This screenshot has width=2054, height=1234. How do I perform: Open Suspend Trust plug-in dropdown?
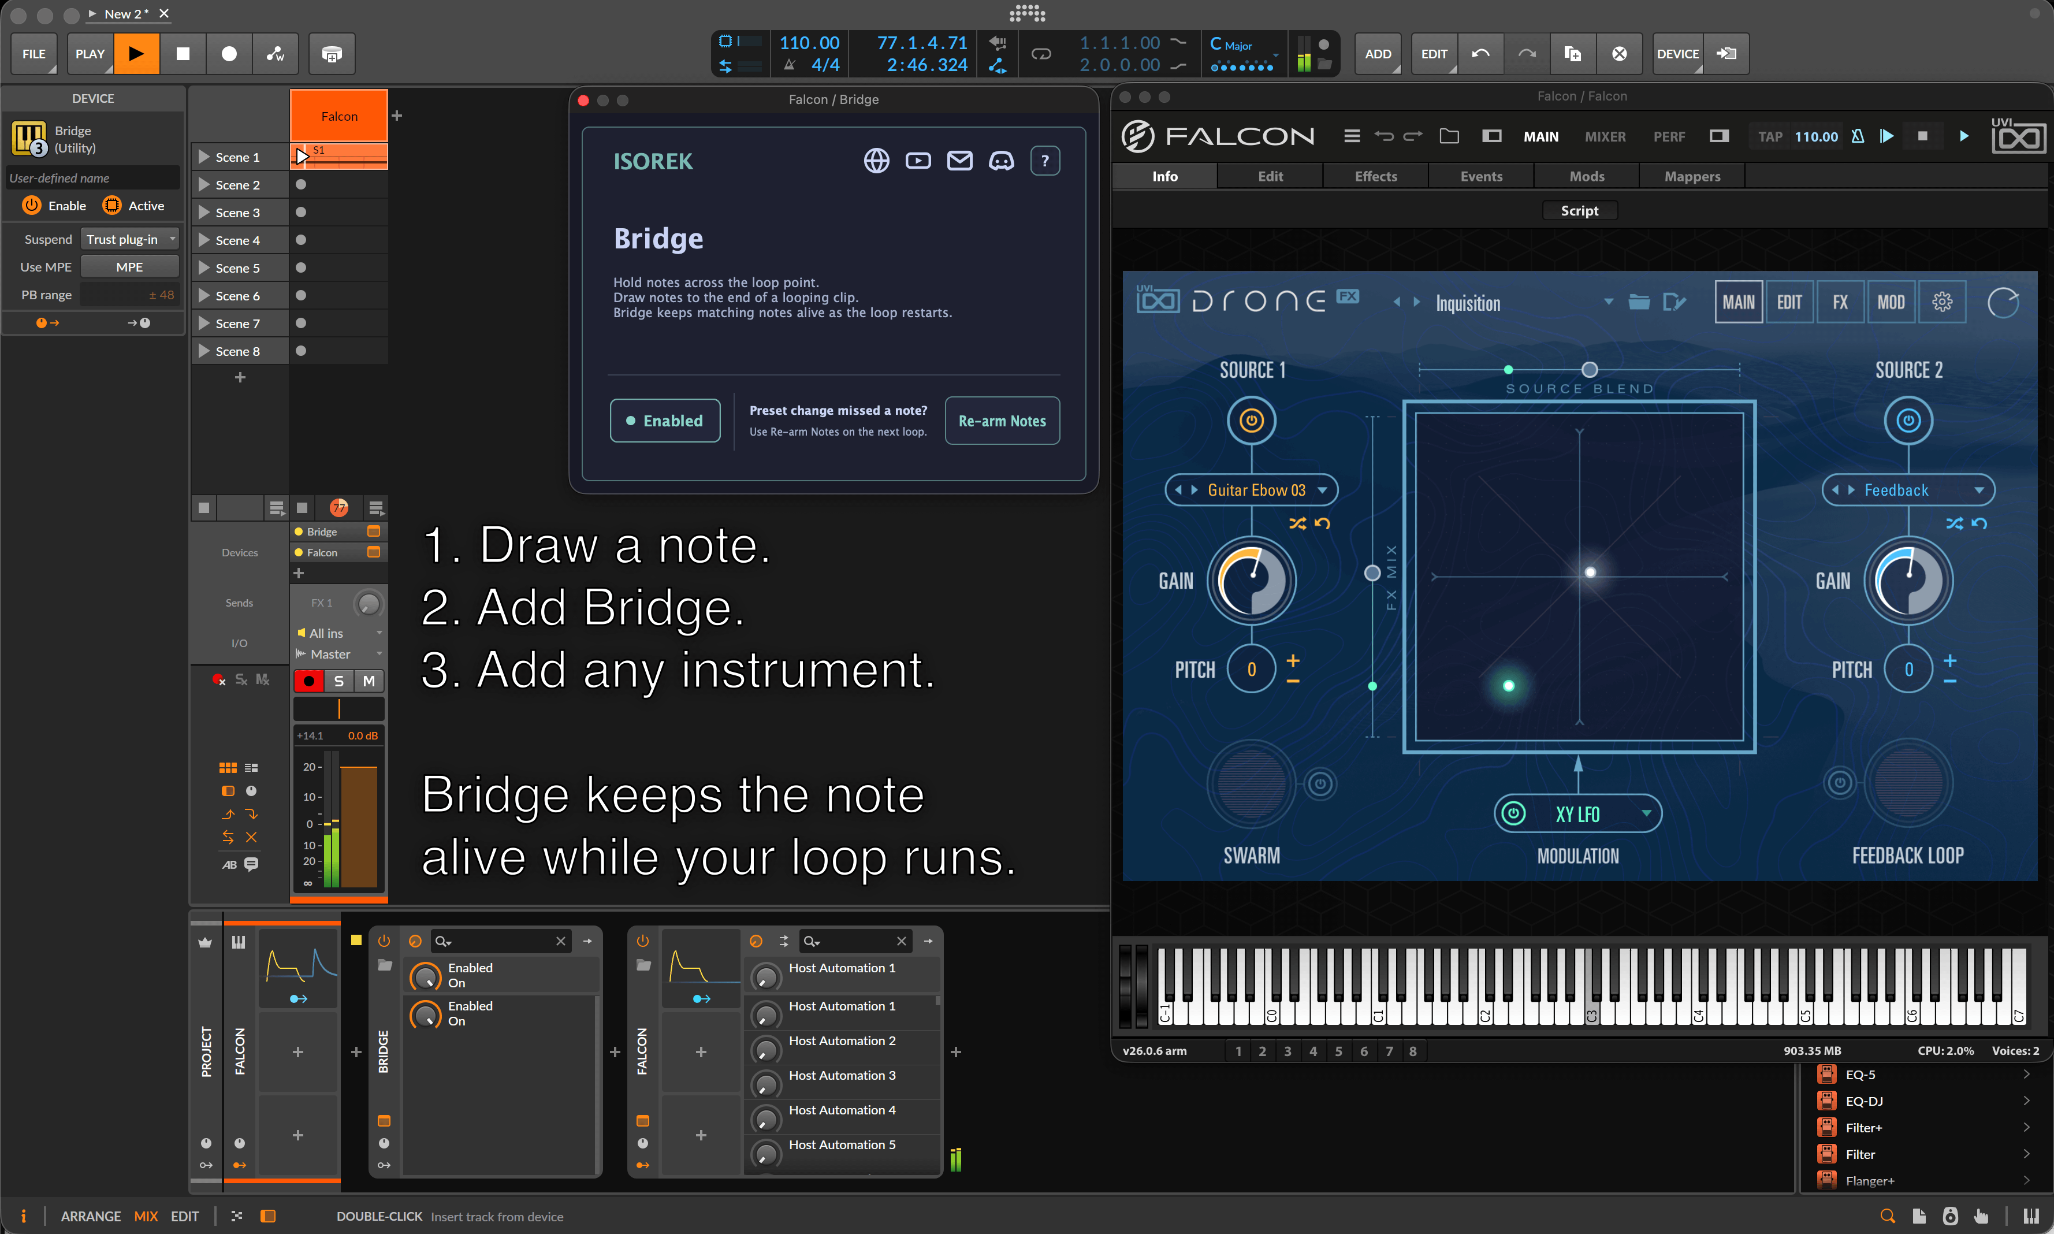129,239
